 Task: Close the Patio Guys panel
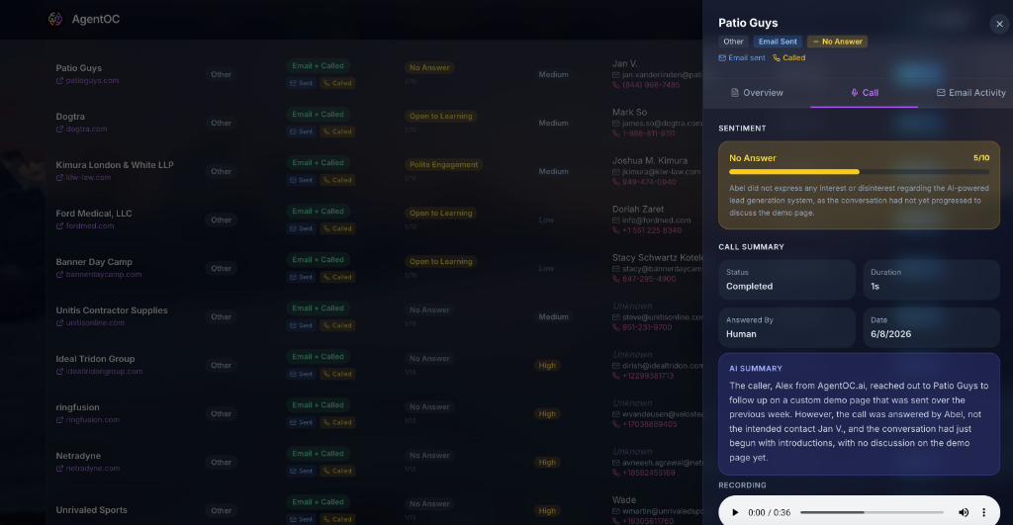[999, 24]
